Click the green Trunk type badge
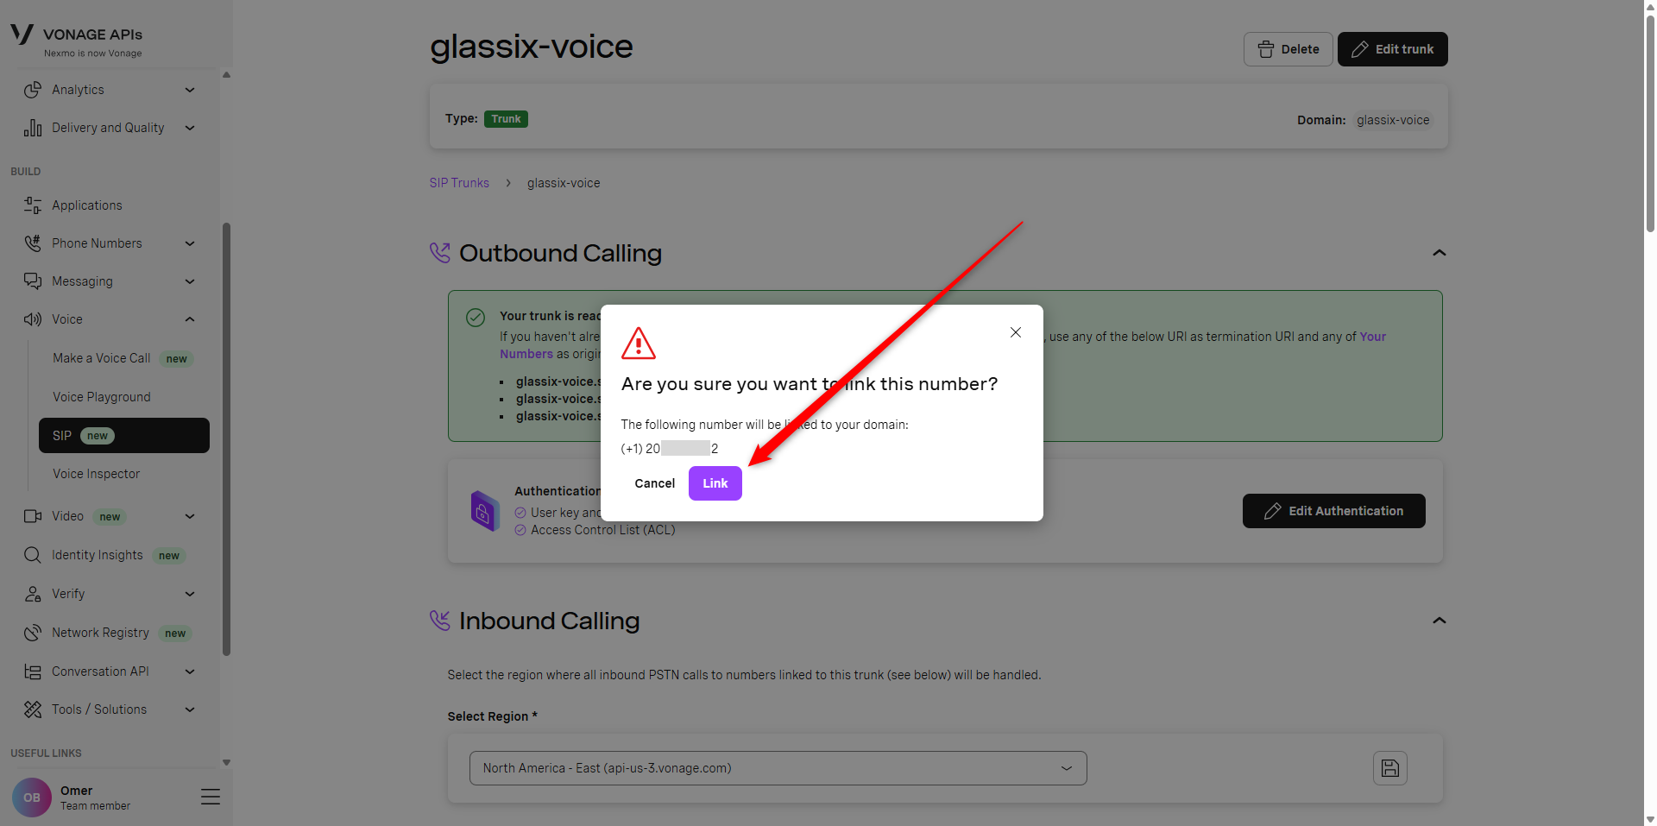 pos(506,119)
